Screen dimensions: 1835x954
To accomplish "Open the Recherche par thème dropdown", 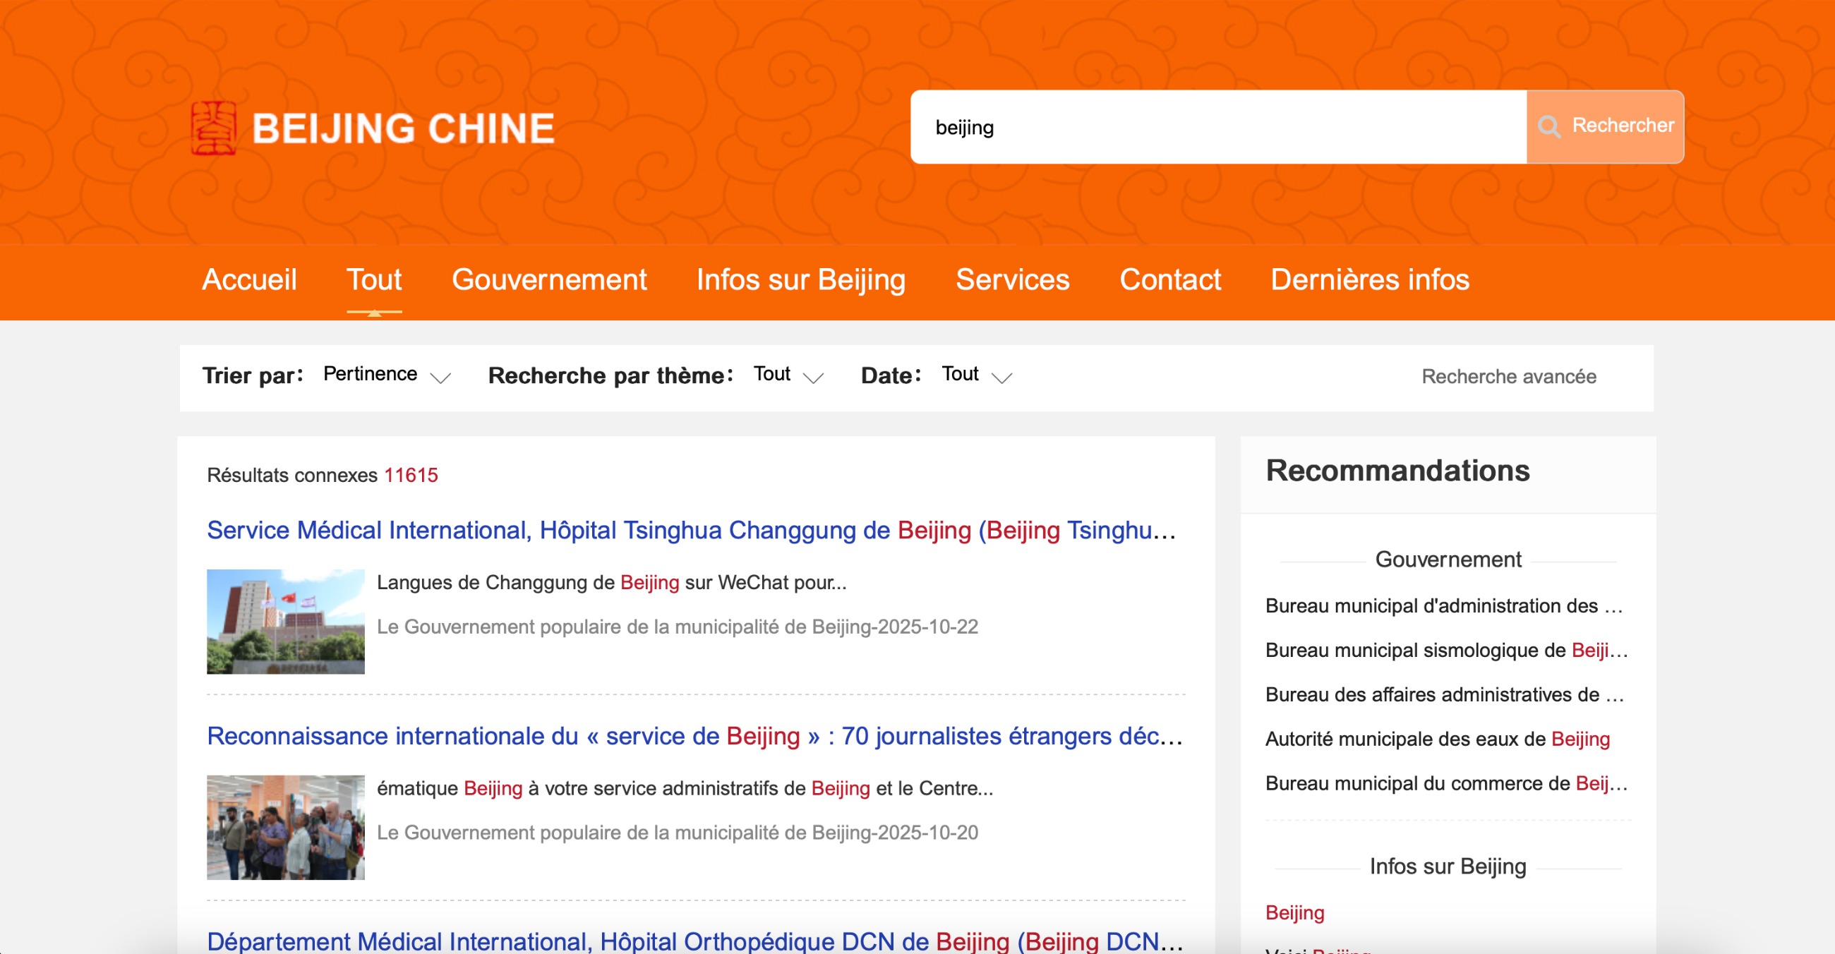I will (x=788, y=375).
